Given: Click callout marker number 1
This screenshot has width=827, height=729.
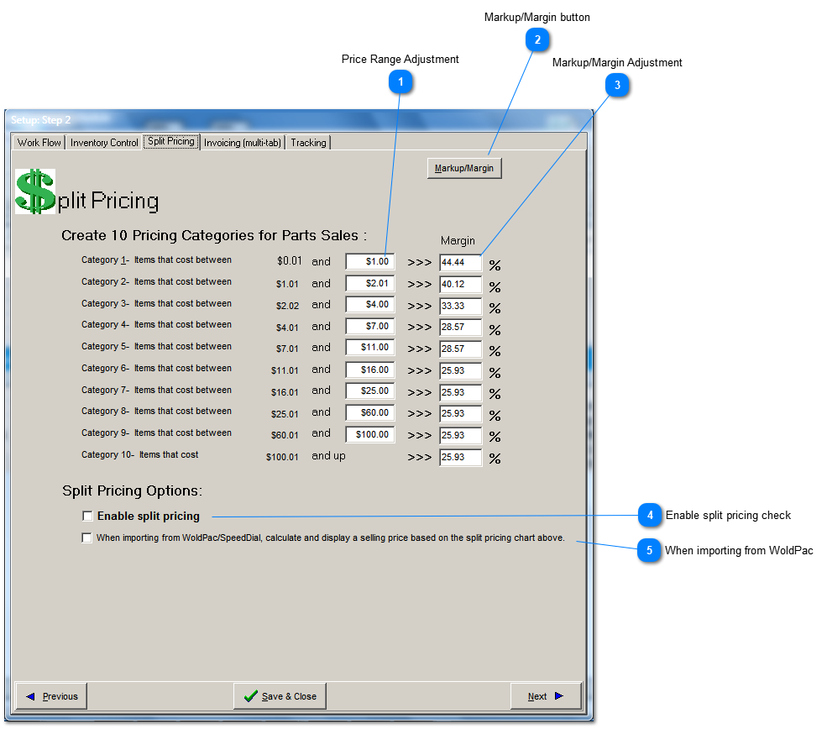Looking at the screenshot, I should pos(401,81).
